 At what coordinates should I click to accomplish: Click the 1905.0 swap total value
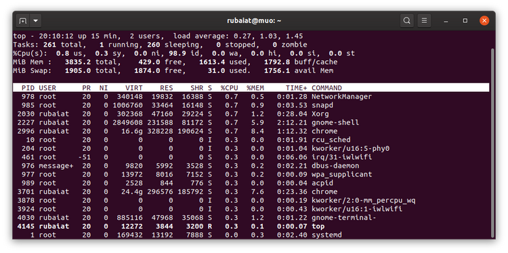tap(78, 70)
